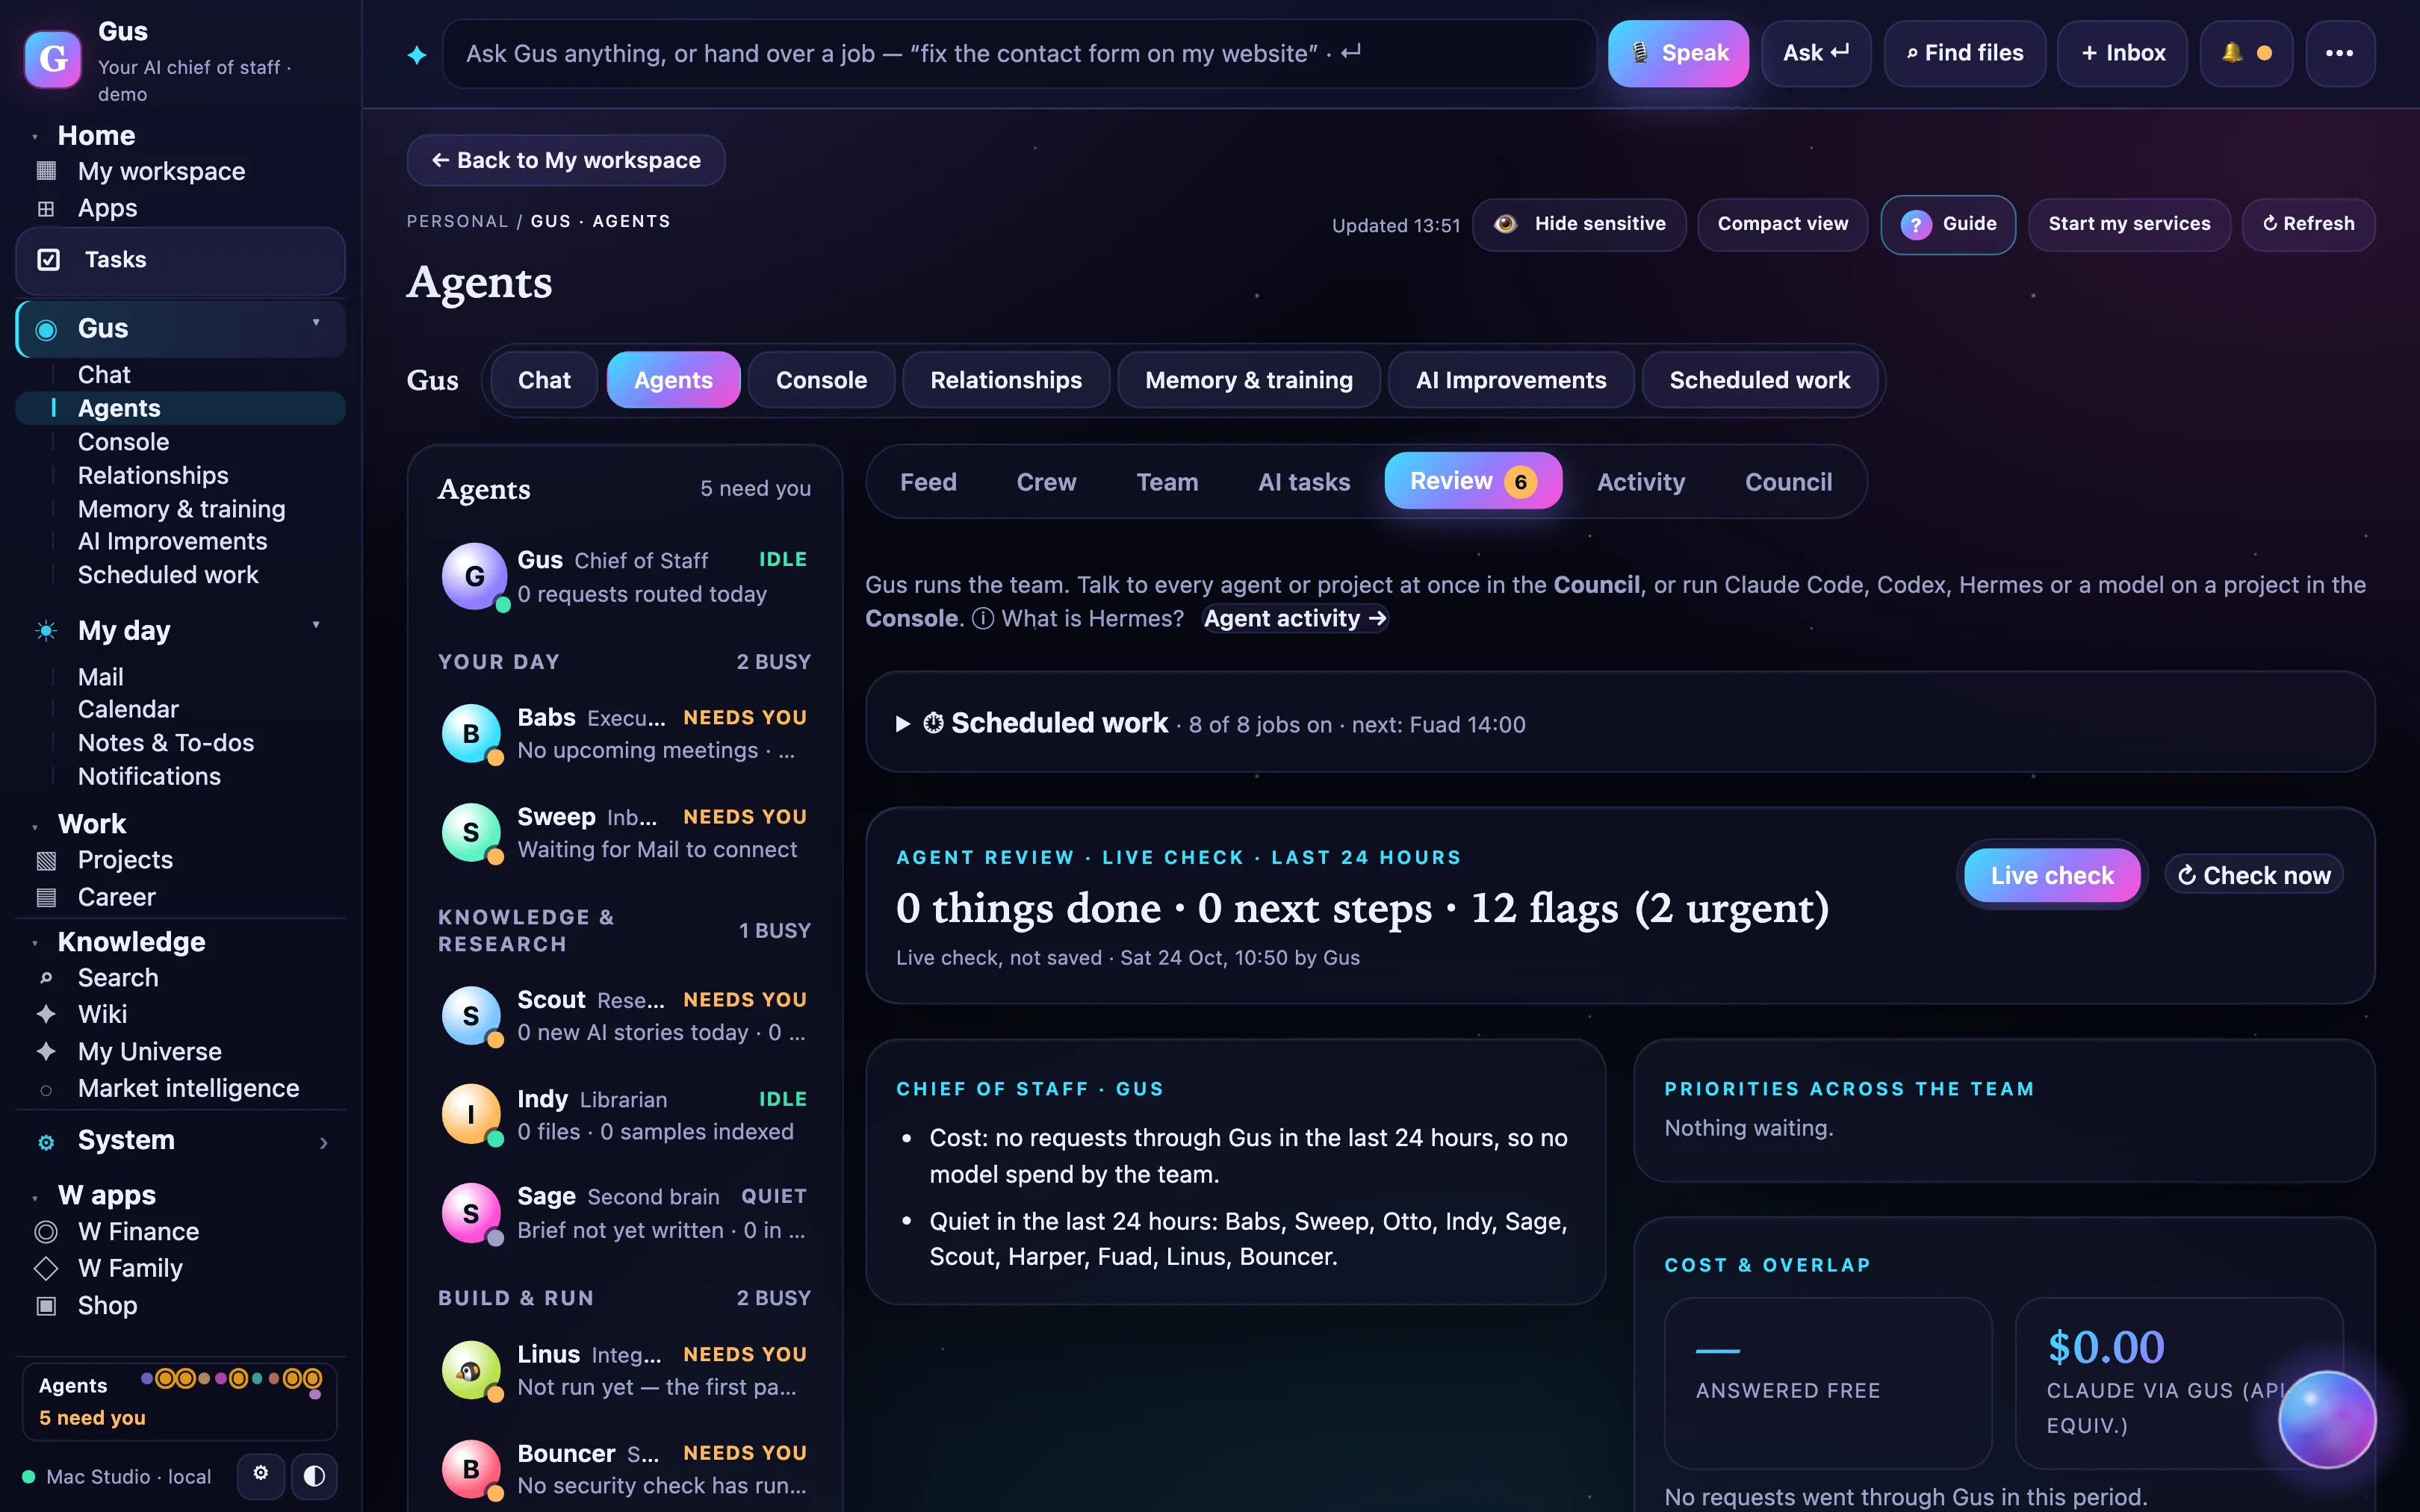The width and height of the screenshot is (2420, 1512).
Task: Collapse the Work section caret
Action: pyautogui.click(x=35, y=827)
